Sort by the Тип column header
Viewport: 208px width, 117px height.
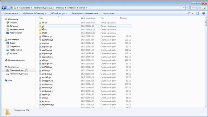[102, 18]
